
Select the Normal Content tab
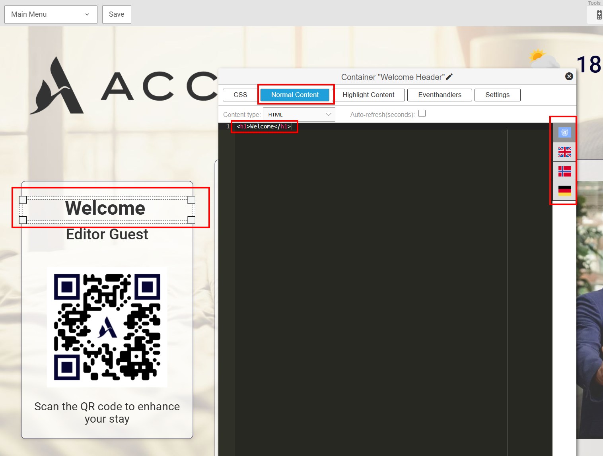(295, 95)
